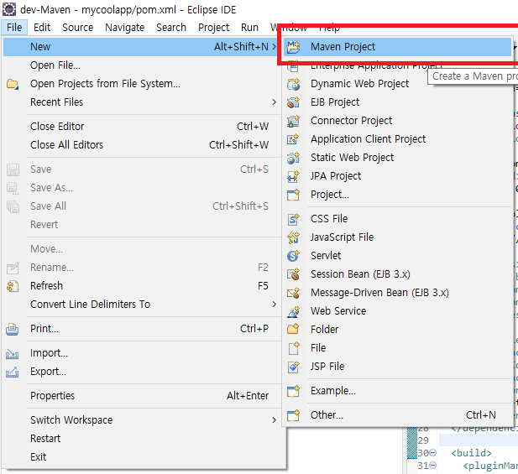
Task: Open the Run menu
Action: click(249, 28)
